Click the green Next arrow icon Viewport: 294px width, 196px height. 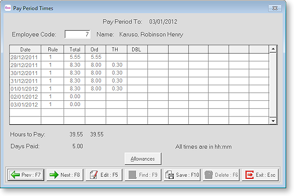[x=54, y=175]
